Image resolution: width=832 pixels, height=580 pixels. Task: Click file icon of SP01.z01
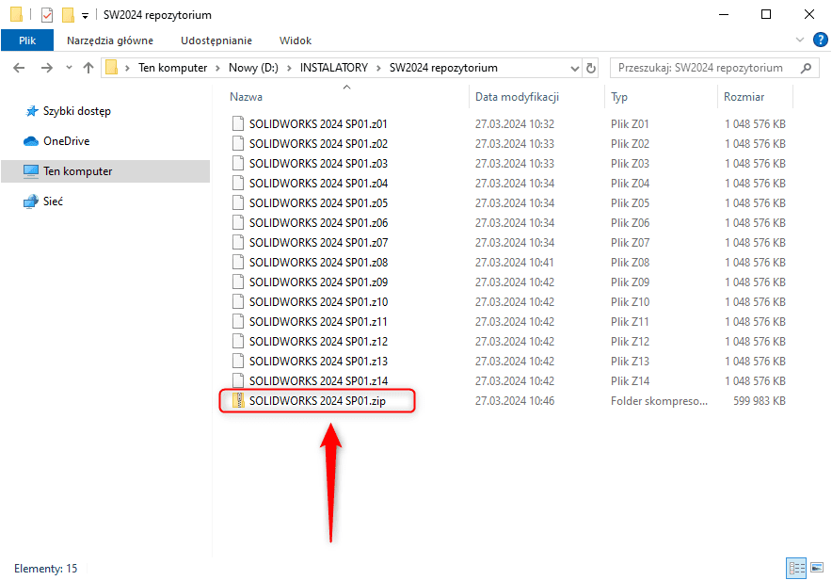[238, 123]
